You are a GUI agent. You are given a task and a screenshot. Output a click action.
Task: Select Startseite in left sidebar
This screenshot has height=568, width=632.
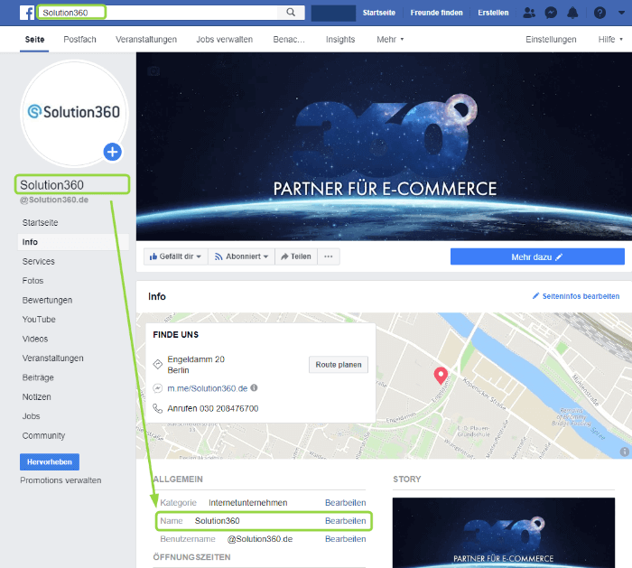41,222
